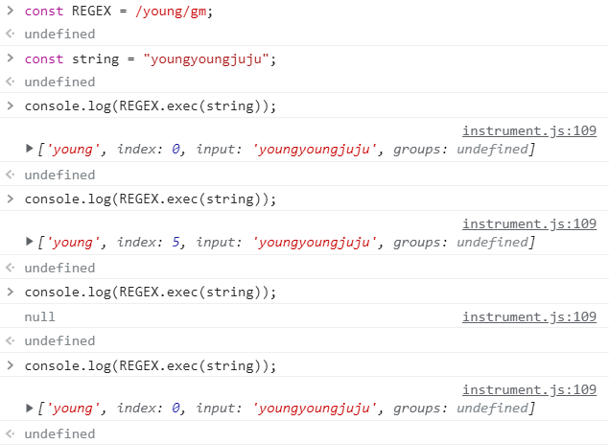Open instrument.js:109 link above the index: 5 result
This screenshot has height=445, width=609.
click(x=529, y=223)
